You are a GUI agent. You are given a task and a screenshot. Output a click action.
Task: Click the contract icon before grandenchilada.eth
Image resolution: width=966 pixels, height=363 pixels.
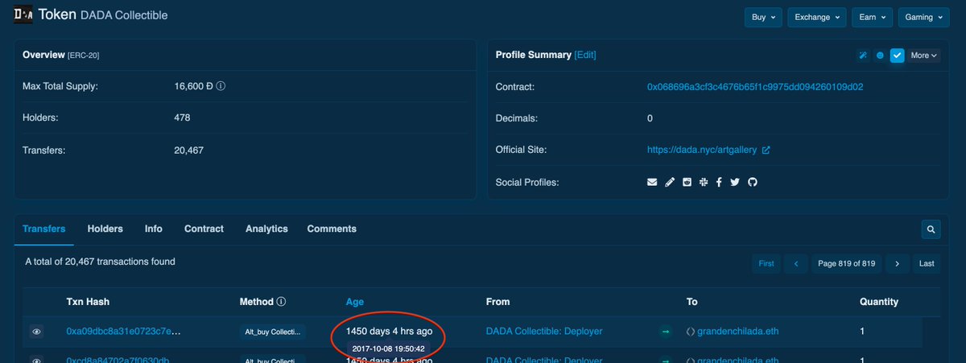click(x=690, y=332)
